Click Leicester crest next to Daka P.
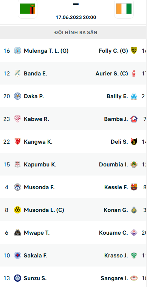The image size is (147, 287). (x=17, y=96)
